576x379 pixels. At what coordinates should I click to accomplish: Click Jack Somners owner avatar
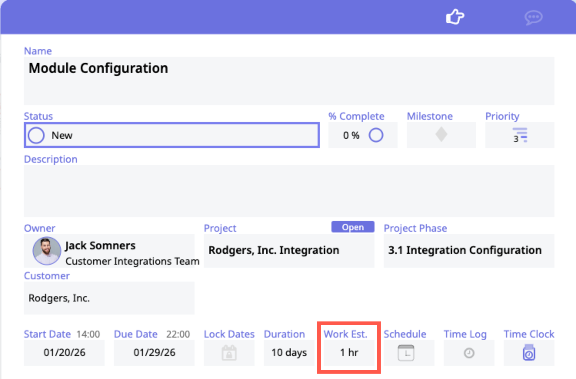point(47,251)
